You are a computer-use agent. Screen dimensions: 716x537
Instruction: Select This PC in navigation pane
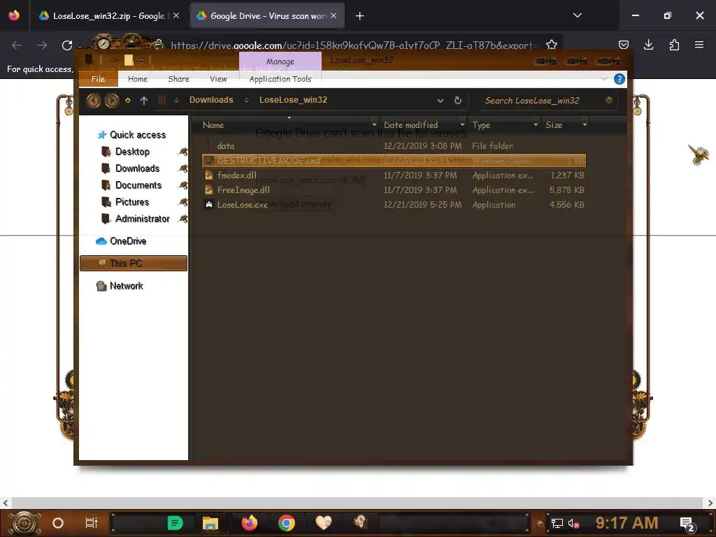(x=134, y=264)
